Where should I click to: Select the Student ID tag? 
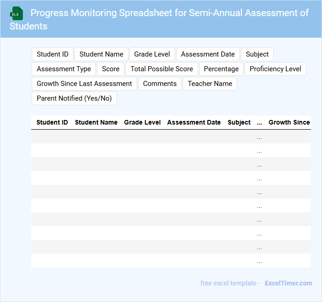tap(52, 54)
